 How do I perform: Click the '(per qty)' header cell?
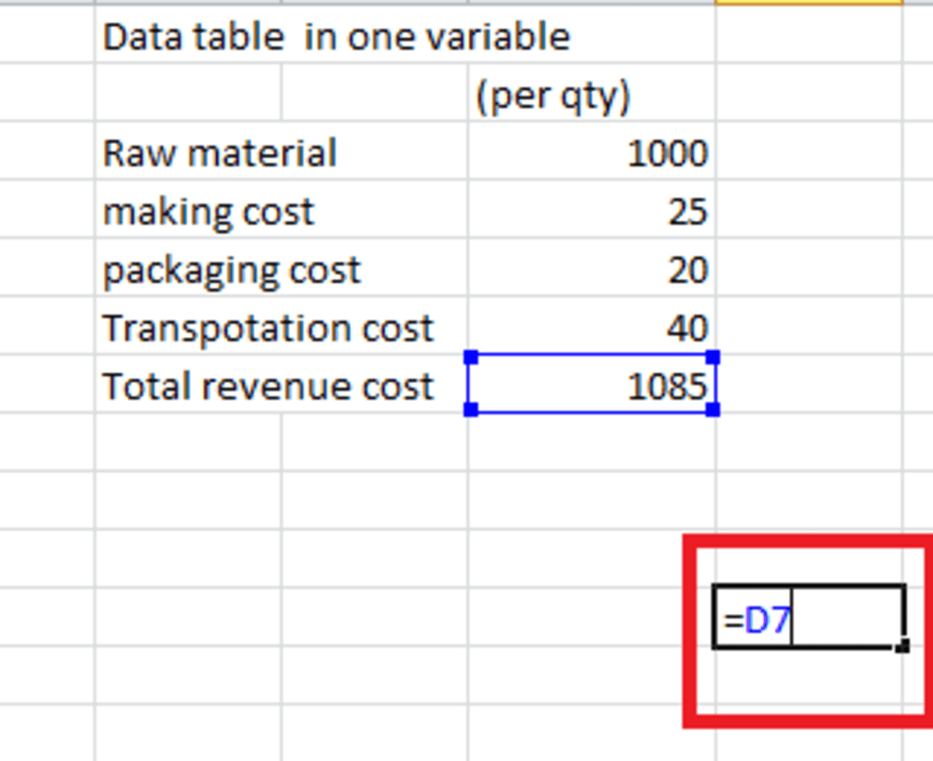coord(591,92)
